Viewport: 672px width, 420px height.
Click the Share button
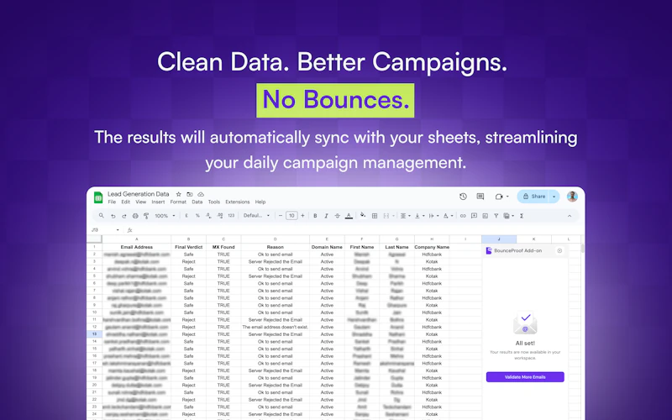click(533, 197)
